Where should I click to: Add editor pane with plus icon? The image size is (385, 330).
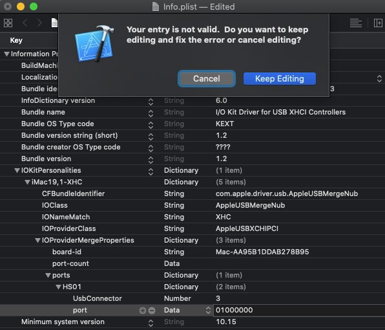378,23
